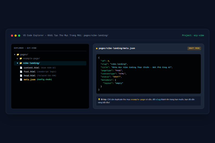Click the foot.html file icon
This screenshot has height=143, width=215.
(x=21, y=72)
